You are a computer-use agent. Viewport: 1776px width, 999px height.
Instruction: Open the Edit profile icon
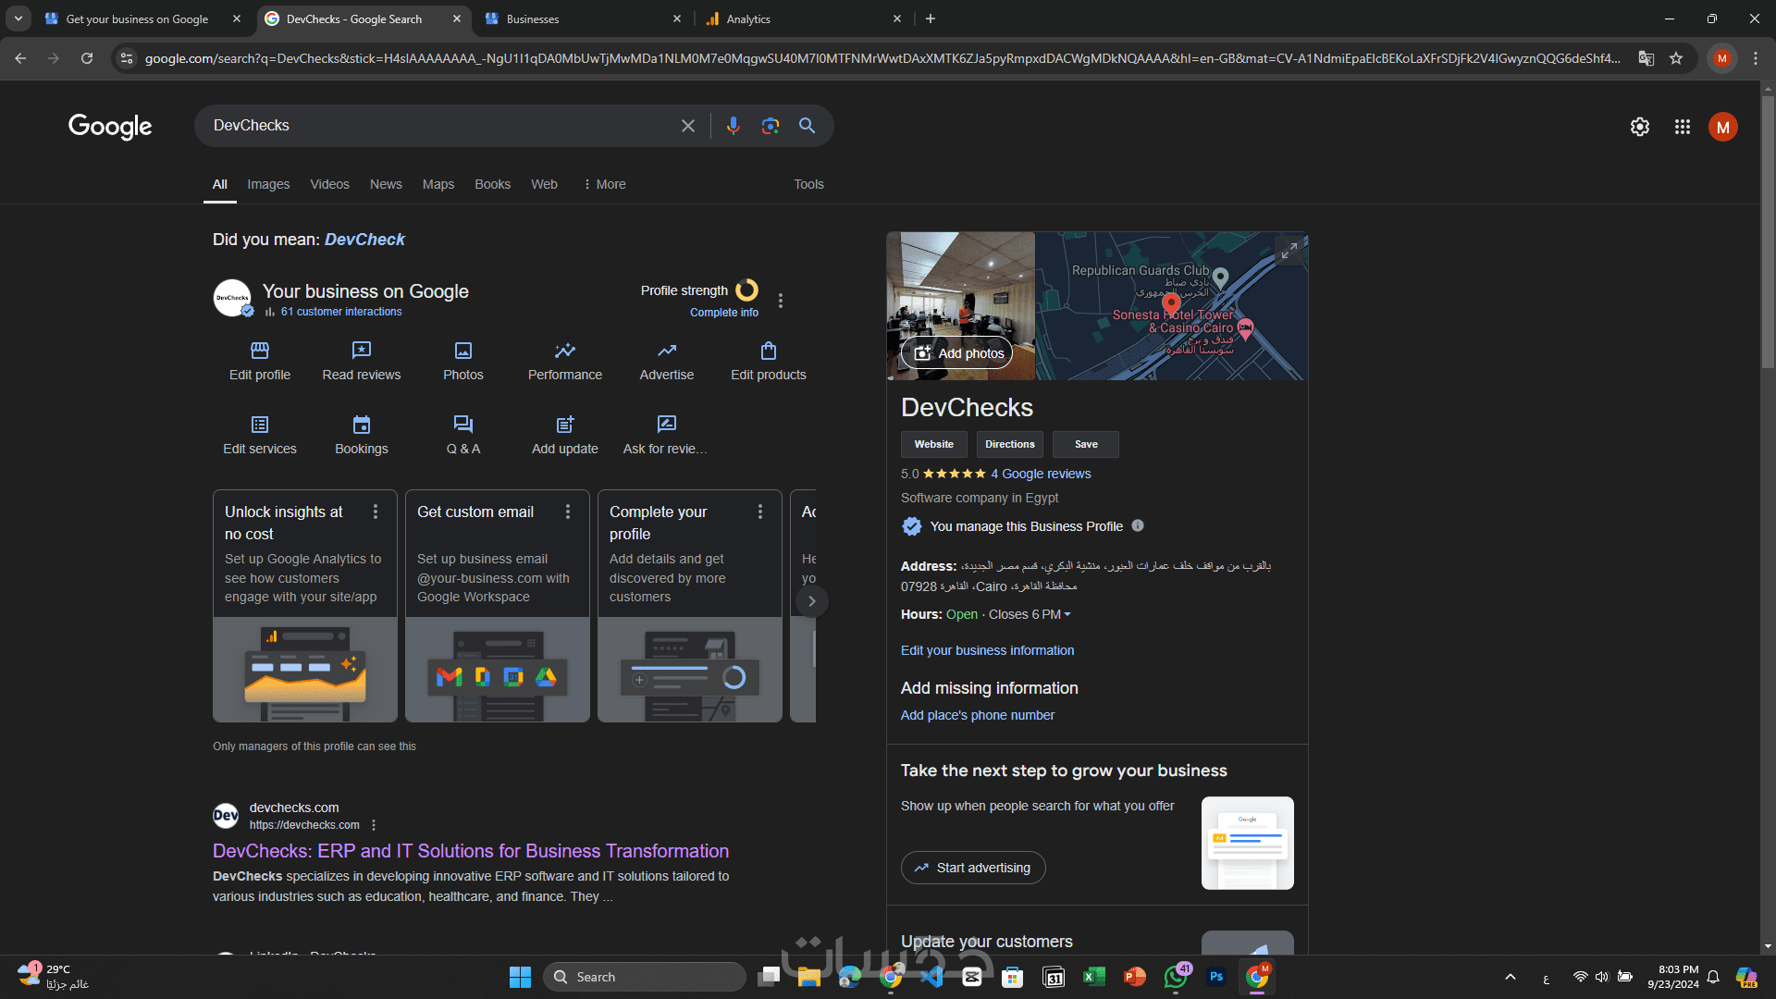(x=260, y=351)
